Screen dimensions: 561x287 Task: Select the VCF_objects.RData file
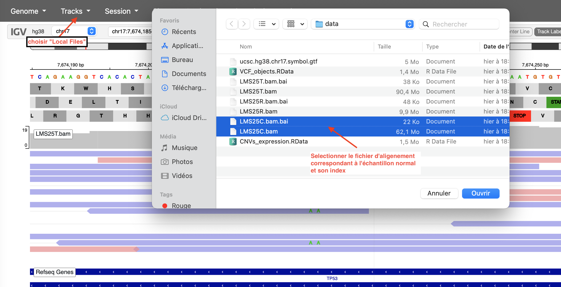coord(266,71)
